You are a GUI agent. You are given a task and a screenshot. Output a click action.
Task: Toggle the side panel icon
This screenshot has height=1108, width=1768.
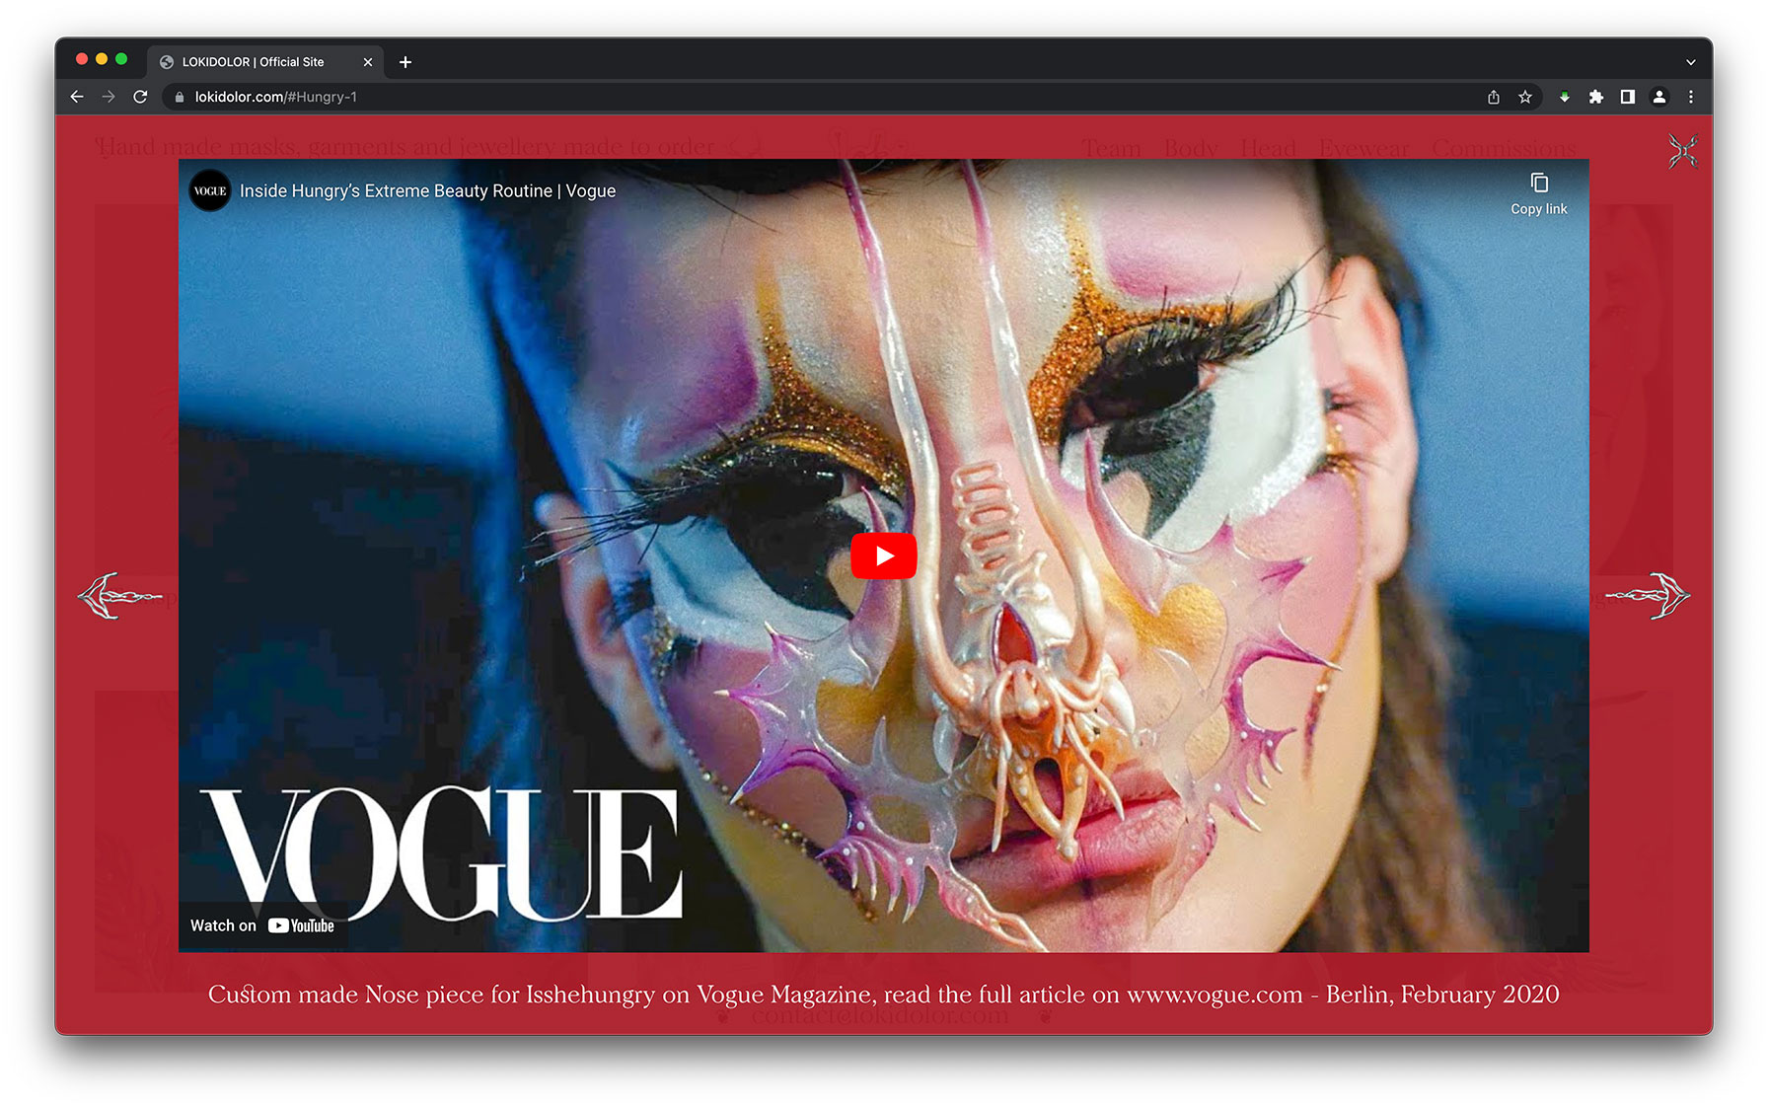click(1628, 97)
